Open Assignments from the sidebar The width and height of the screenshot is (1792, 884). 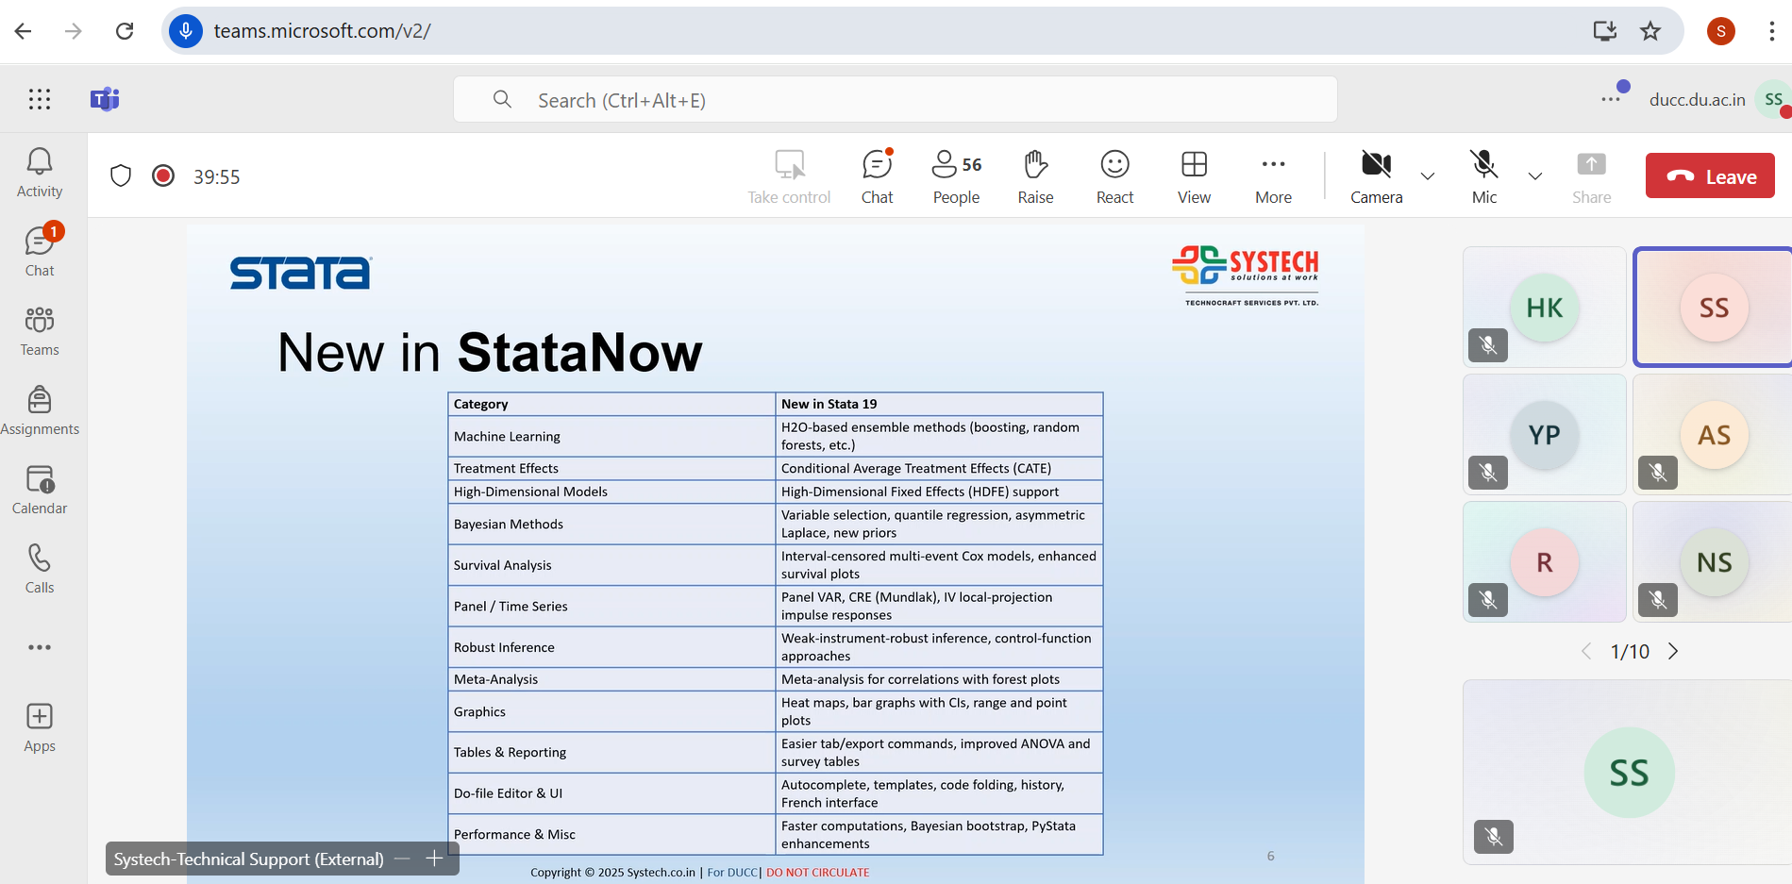[x=39, y=410]
